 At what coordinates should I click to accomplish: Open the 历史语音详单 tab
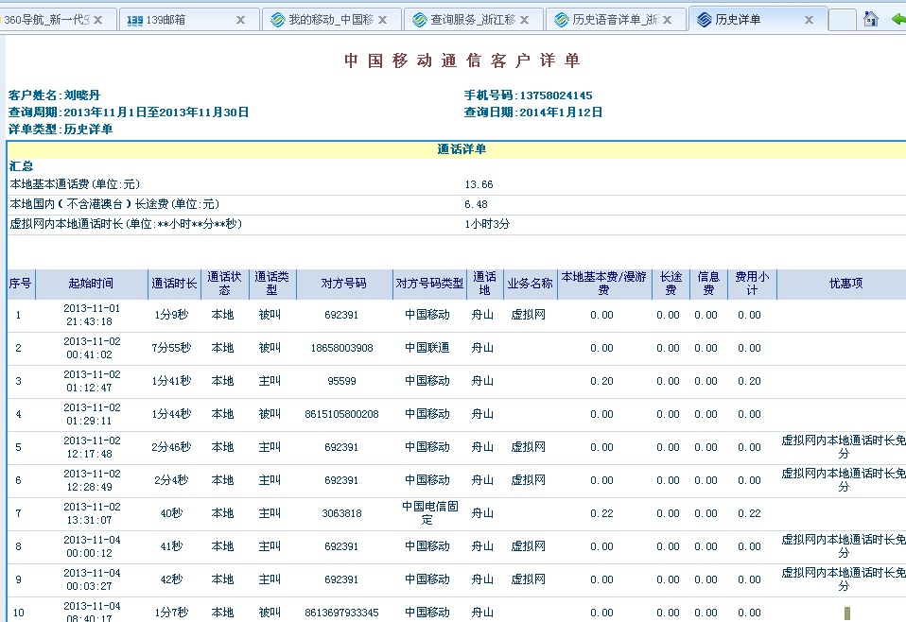(614, 19)
